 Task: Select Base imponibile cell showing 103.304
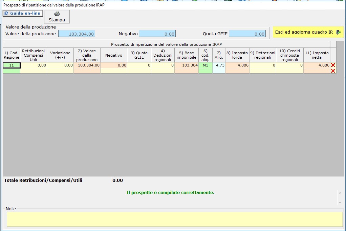click(187, 65)
